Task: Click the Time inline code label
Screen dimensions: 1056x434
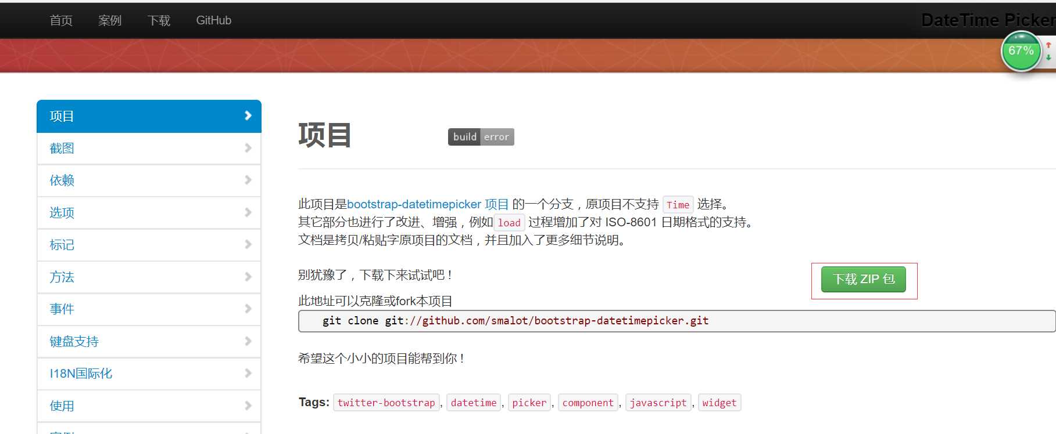Action: click(x=678, y=205)
